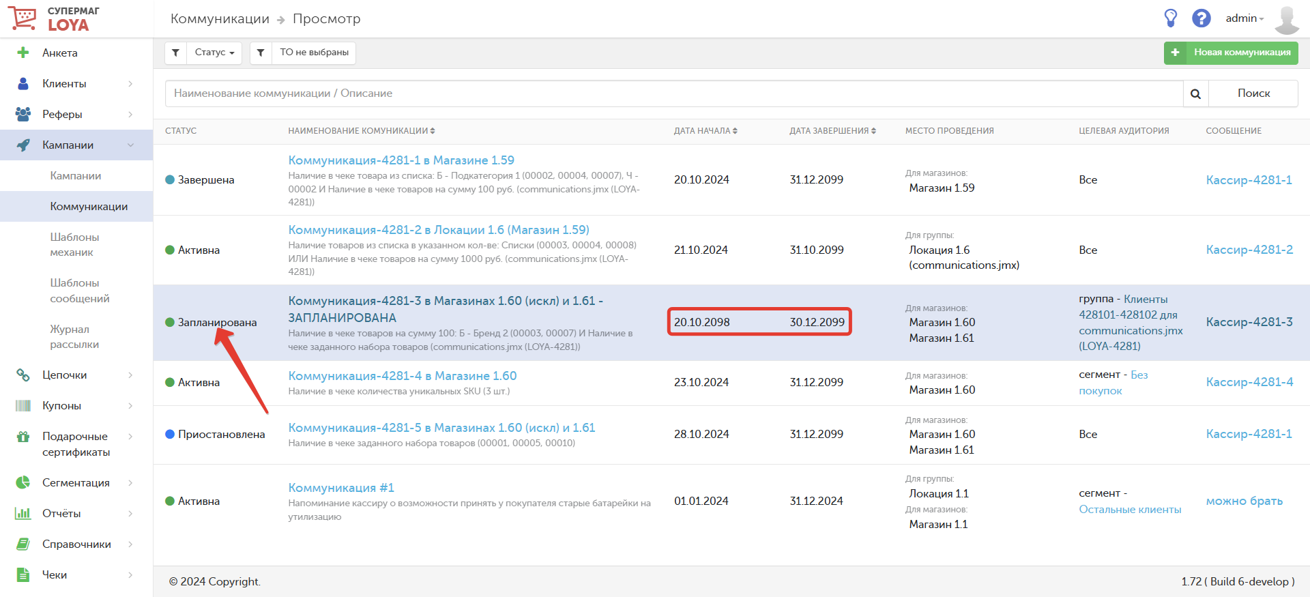Click the Кампании rocket icon
Viewport: 1310px width, 597px height.
tap(23, 145)
